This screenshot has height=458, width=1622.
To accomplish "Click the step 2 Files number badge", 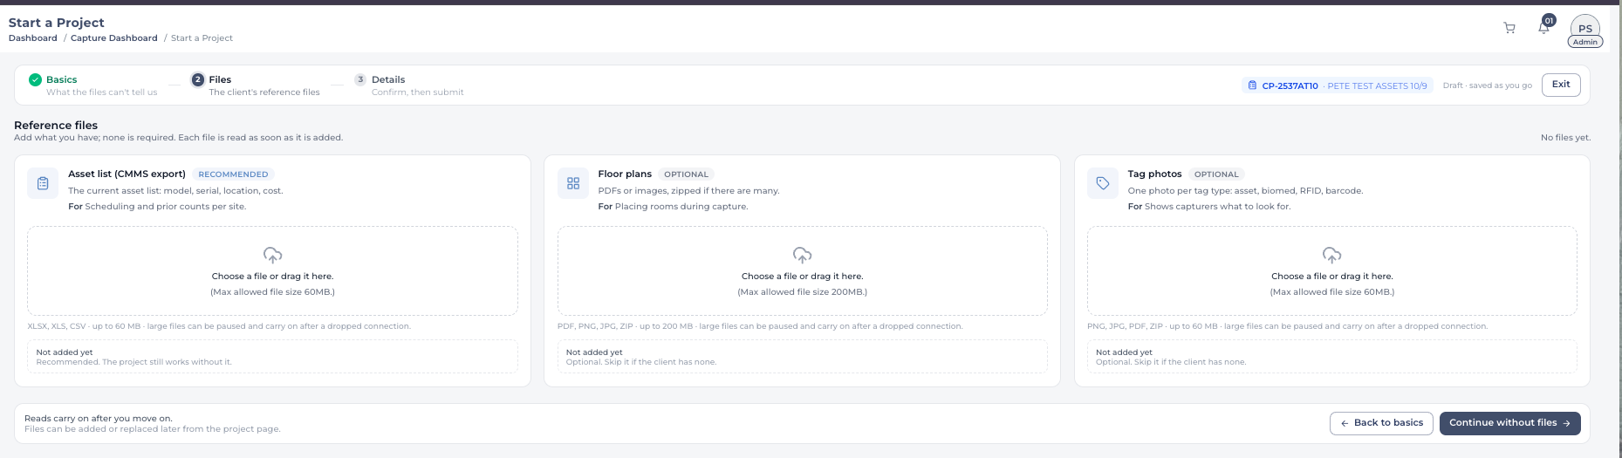I will [198, 79].
